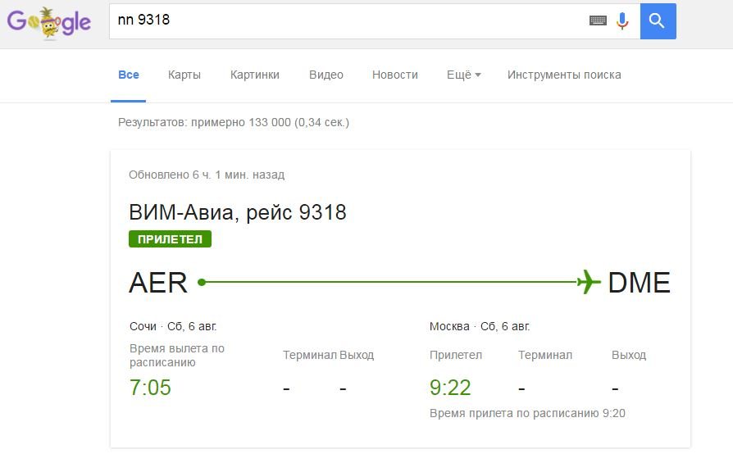Open Инструменты поиска
733x454 pixels.
(x=564, y=75)
